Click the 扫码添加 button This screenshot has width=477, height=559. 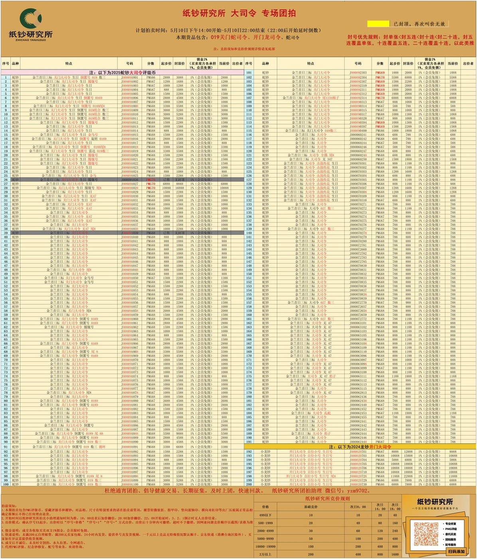click(457, 551)
